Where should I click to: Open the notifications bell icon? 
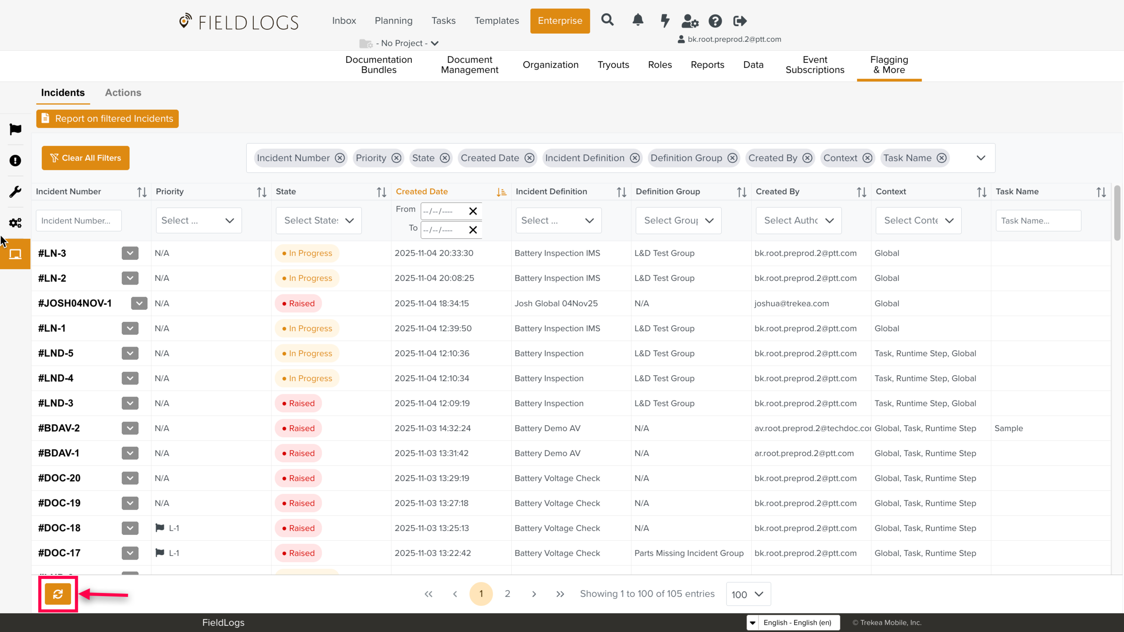click(x=638, y=20)
